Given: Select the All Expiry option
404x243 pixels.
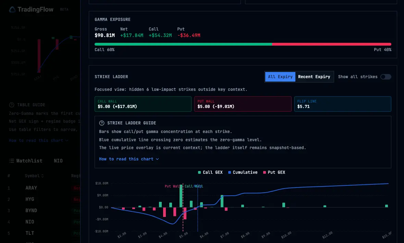Looking at the screenshot, I should click(x=280, y=77).
